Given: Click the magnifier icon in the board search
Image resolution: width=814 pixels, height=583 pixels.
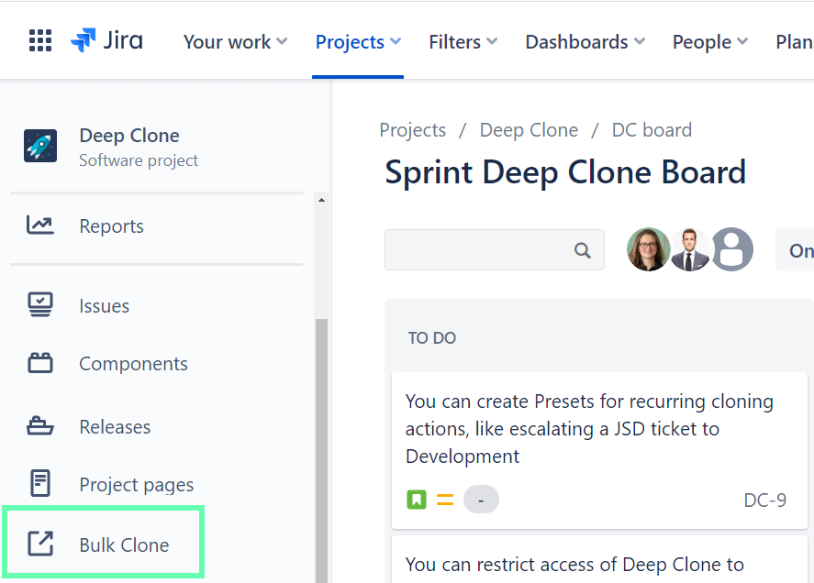Looking at the screenshot, I should 582,249.
